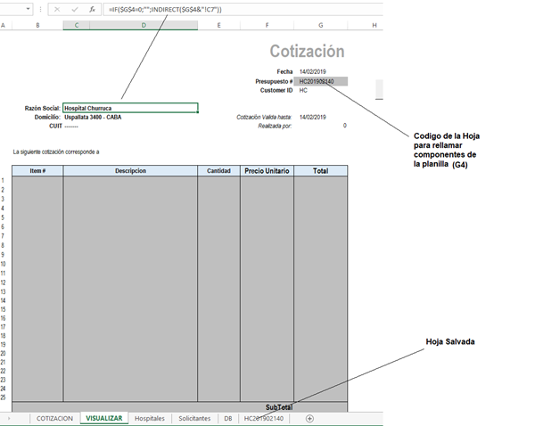This screenshot has height=426, width=535.
Task: Select the VISUALIZAR sheet tab
Action: (x=104, y=419)
